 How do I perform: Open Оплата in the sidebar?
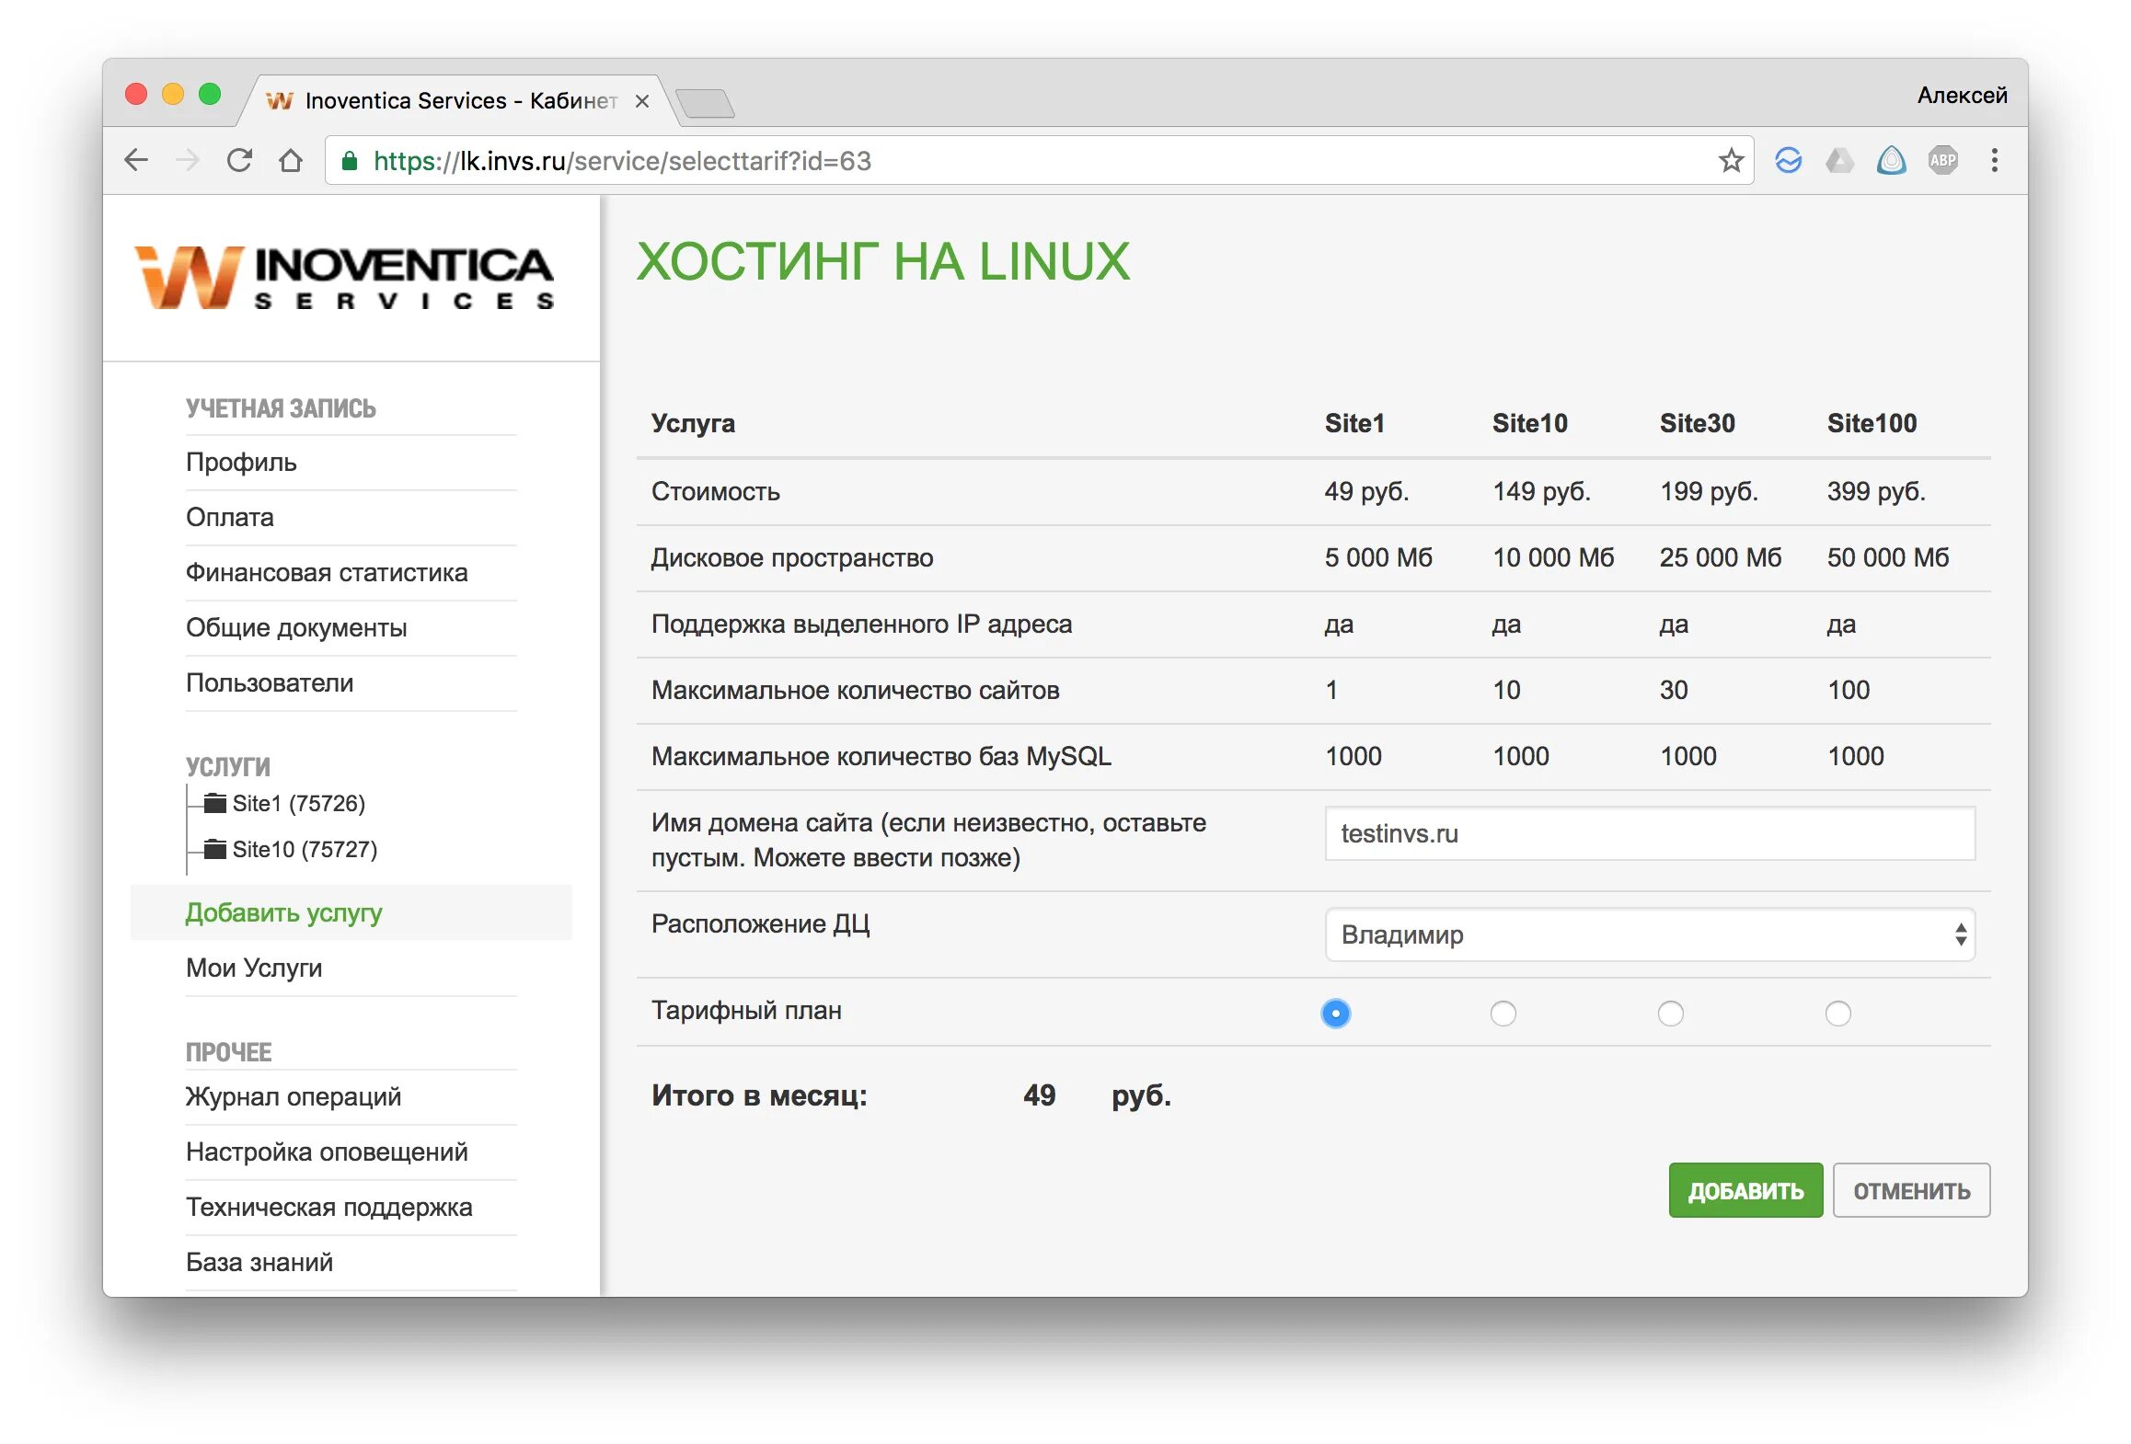(230, 517)
